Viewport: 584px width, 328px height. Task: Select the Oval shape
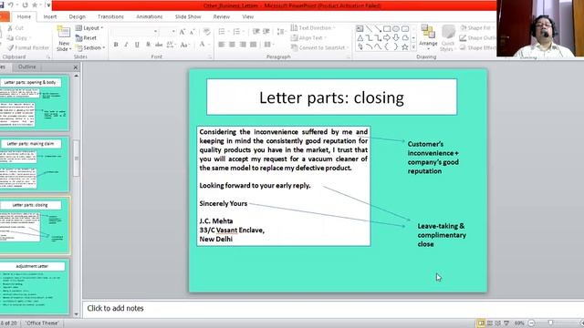point(396,28)
